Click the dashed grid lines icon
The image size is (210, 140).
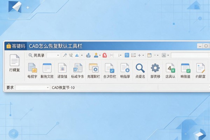pyautogui.click(x=111, y=55)
